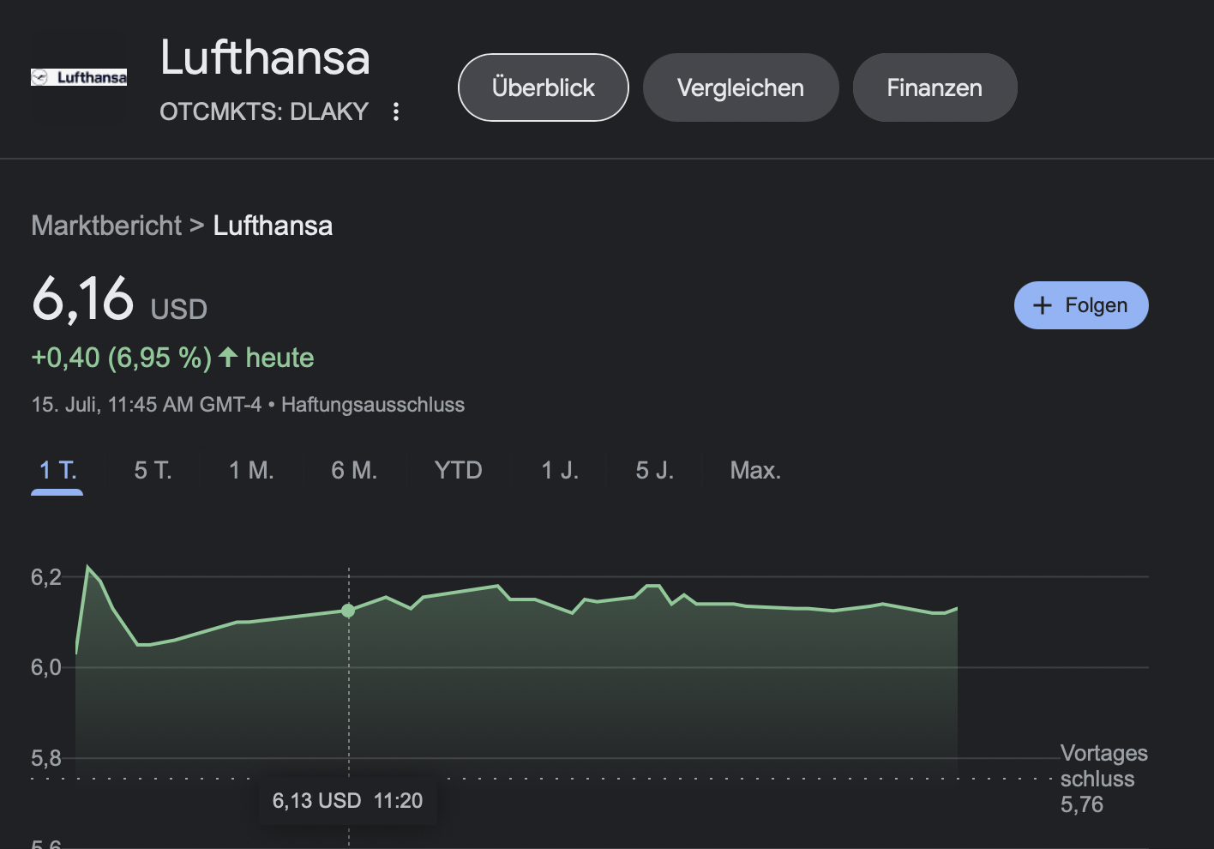
Task: Go to the Finanzen tab
Action: pyautogui.click(x=934, y=87)
